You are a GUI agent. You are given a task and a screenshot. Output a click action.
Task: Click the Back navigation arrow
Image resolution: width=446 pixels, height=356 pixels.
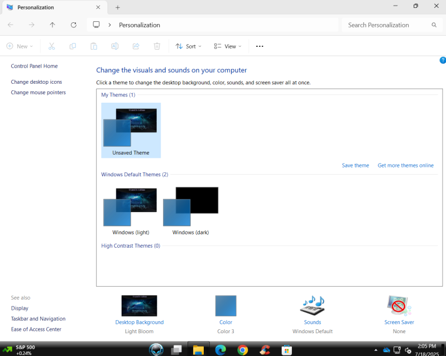tap(11, 25)
